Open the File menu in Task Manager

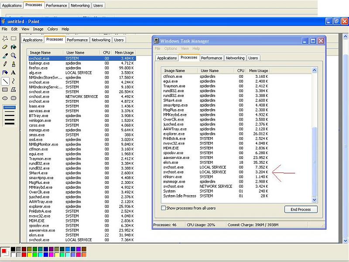click(157, 48)
